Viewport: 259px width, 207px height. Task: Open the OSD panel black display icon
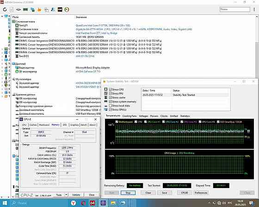60,9
